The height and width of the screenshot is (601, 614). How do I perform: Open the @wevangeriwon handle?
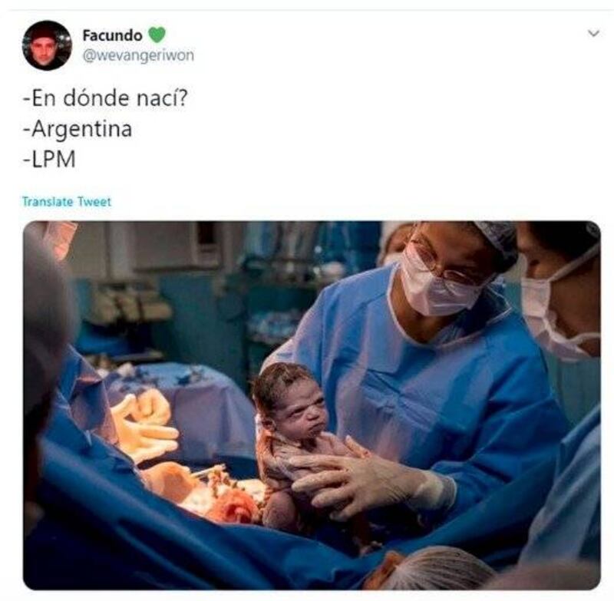coord(138,55)
